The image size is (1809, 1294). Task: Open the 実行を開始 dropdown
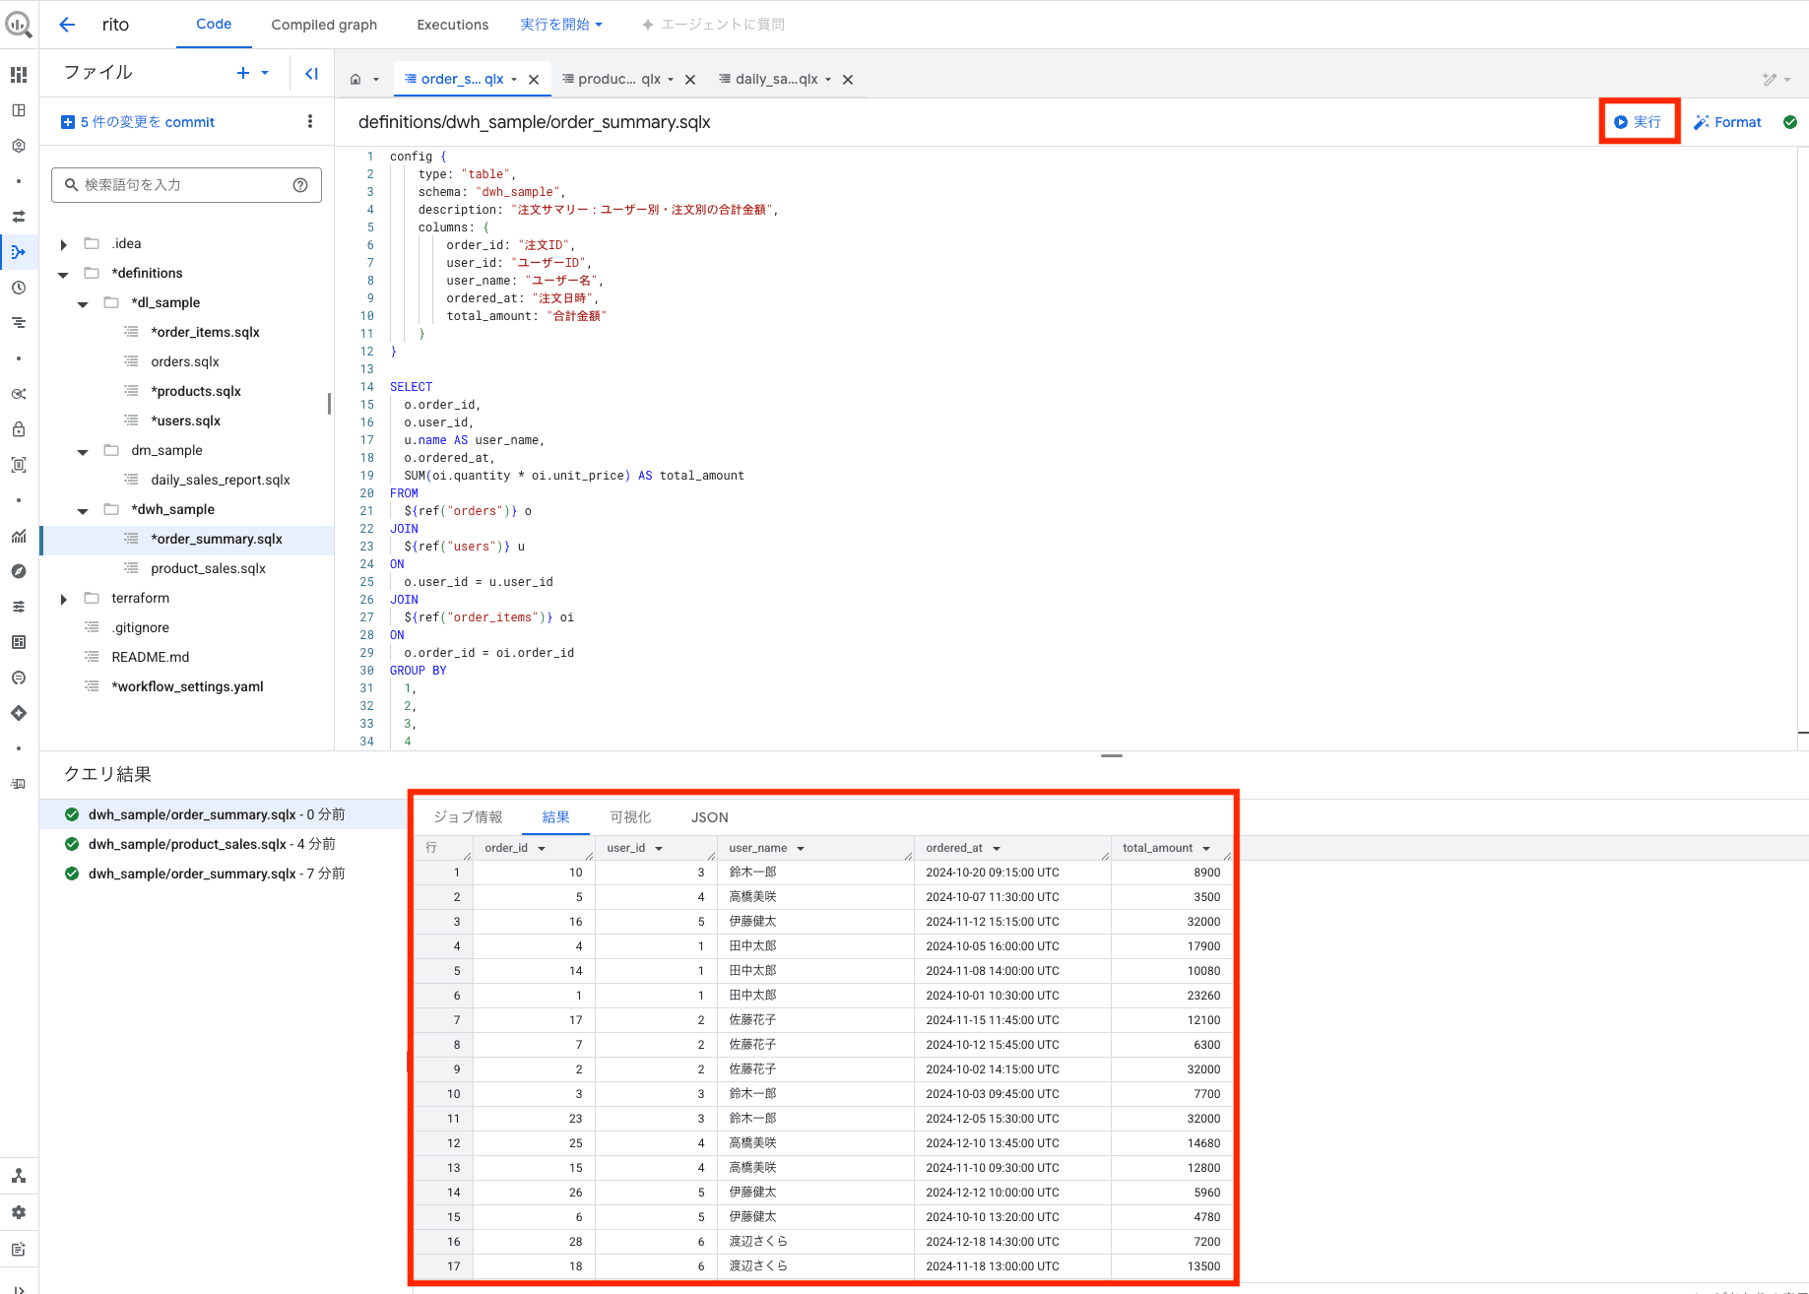(560, 25)
